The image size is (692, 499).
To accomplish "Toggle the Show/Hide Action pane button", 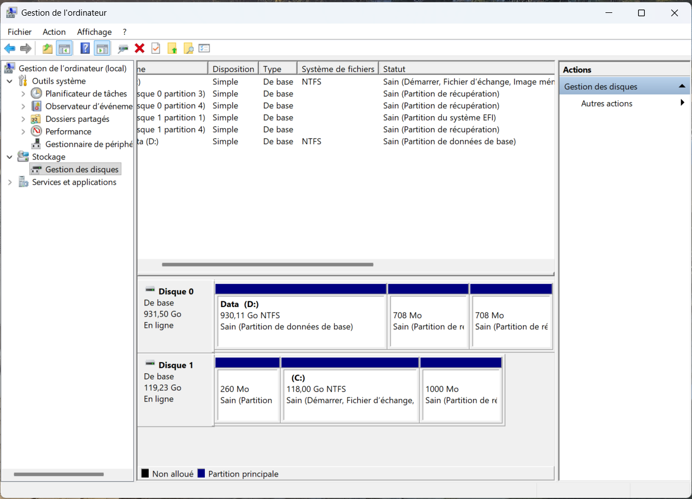I will pos(102,49).
